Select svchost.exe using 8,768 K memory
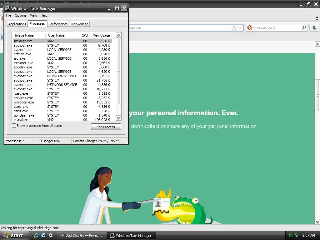The height and width of the screenshot is (240, 320). (x=62, y=45)
